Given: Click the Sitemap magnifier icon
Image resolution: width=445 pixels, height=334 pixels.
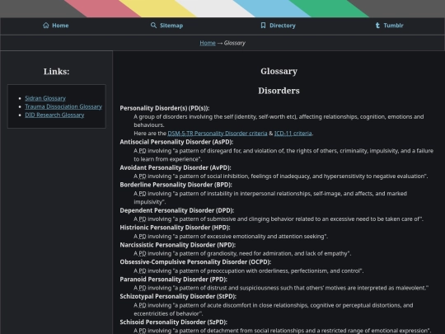Looking at the screenshot, I should (x=153, y=26).
